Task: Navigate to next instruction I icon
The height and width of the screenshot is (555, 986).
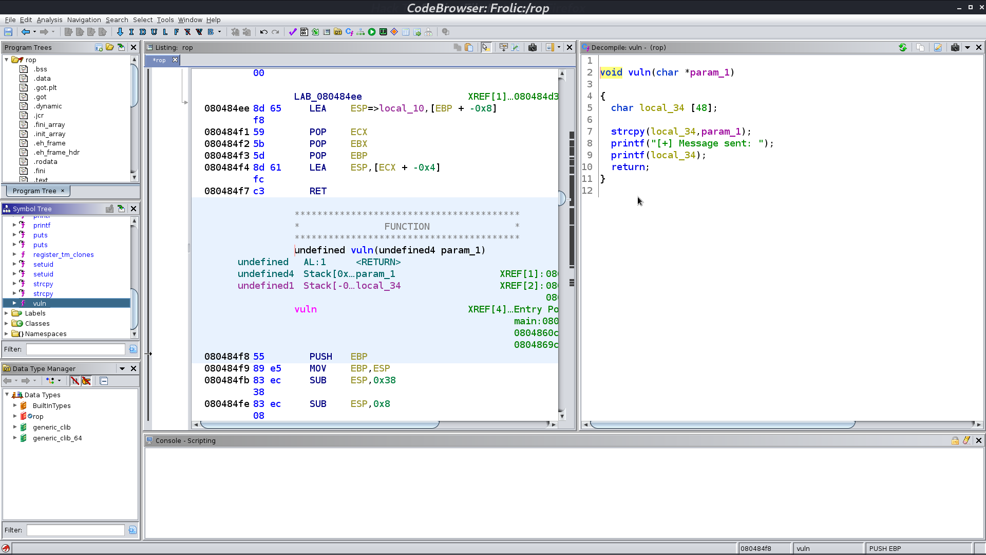Action: point(131,32)
